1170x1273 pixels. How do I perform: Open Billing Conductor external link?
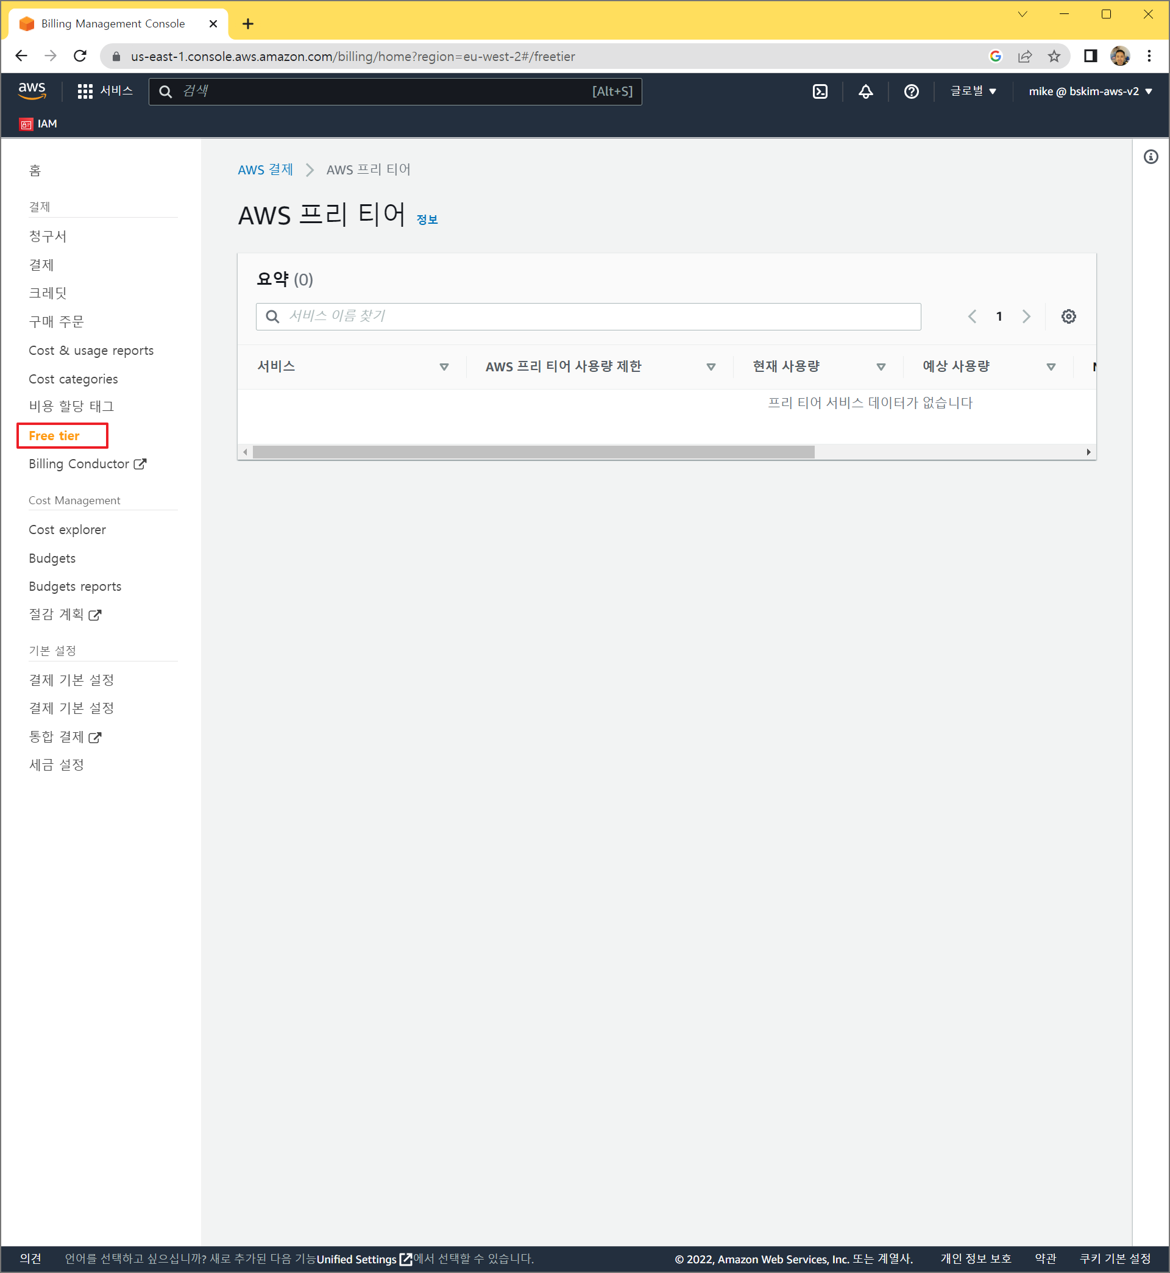click(x=87, y=463)
